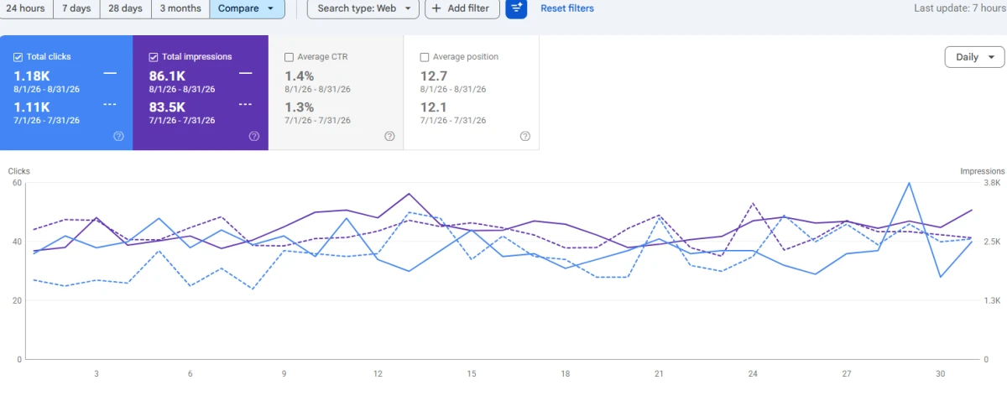The image size is (1007, 401).
Task: Click the Daily dropdown arrow
Action: (x=991, y=57)
